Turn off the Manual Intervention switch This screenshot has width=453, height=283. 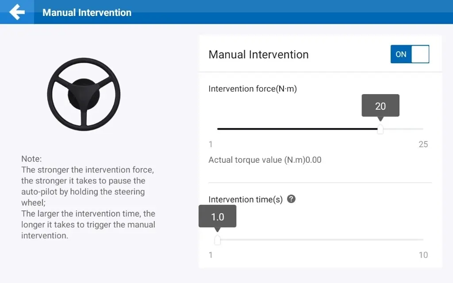(410, 54)
